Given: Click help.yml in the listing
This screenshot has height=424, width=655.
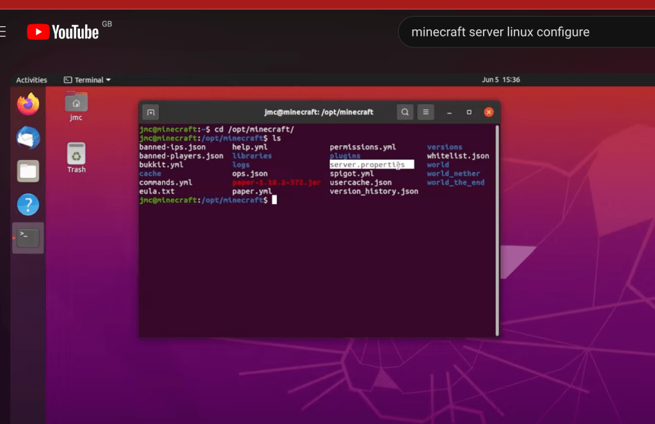Looking at the screenshot, I should click(250, 147).
